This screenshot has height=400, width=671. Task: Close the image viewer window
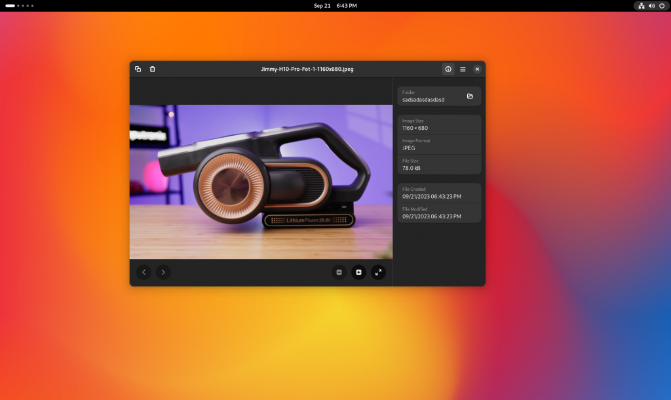[478, 69]
